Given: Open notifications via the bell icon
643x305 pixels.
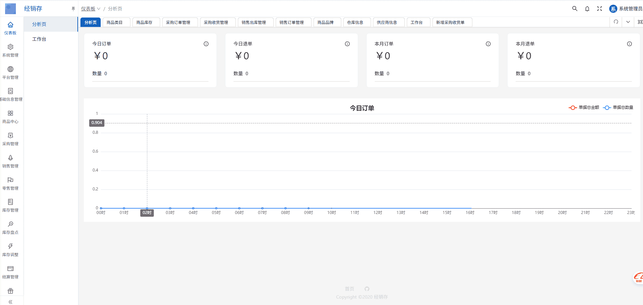Looking at the screenshot, I should point(587,9).
